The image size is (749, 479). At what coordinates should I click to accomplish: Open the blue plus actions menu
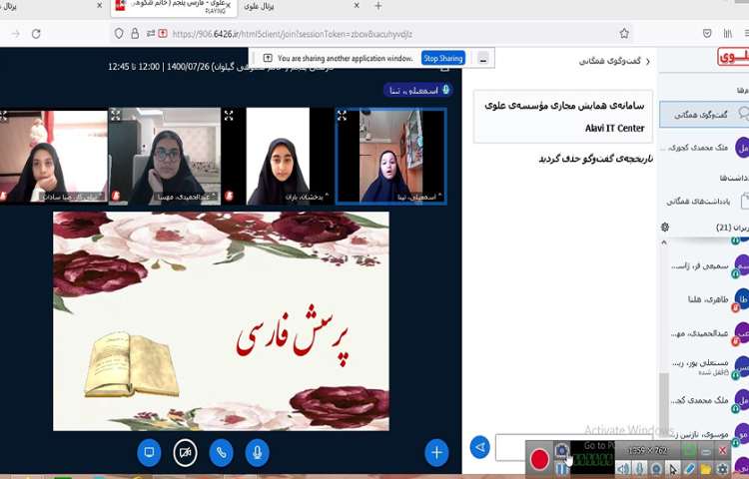tap(436, 452)
